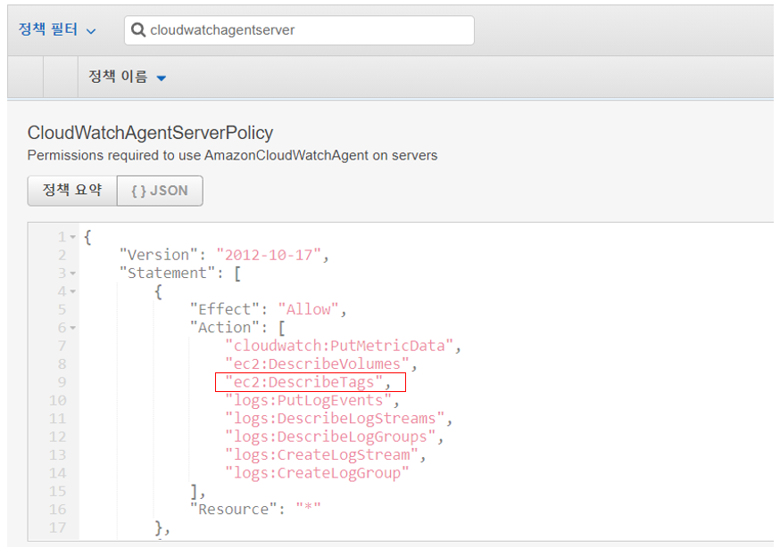Screen dimensions: 780x547
Task: Click the "2012-10-17" version value
Action: 268,255
